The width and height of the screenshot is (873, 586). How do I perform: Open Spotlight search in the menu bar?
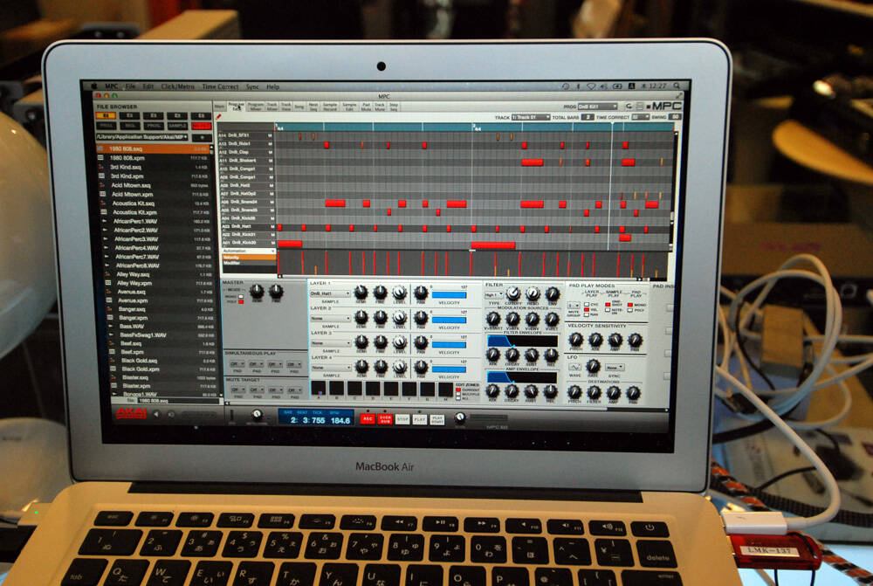(x=677, y=86)
